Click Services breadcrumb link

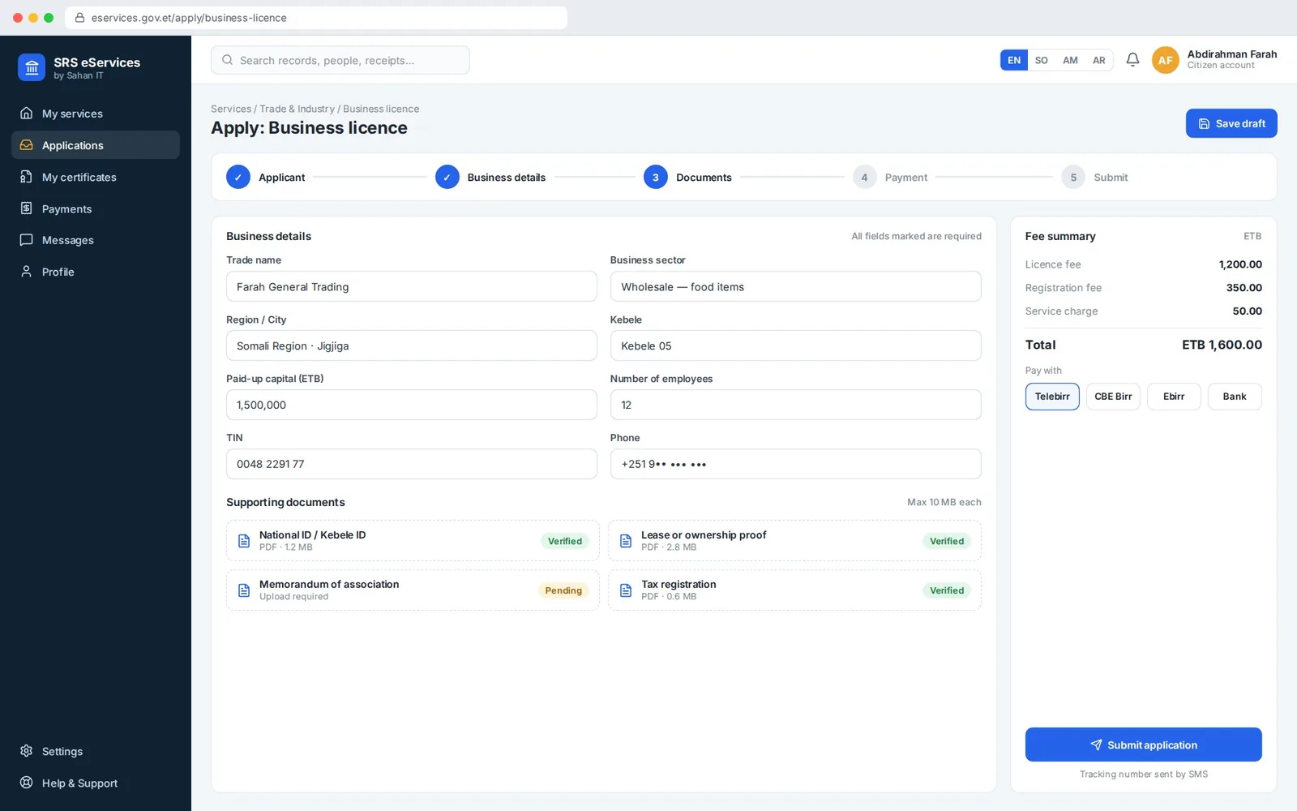point(231,109)
